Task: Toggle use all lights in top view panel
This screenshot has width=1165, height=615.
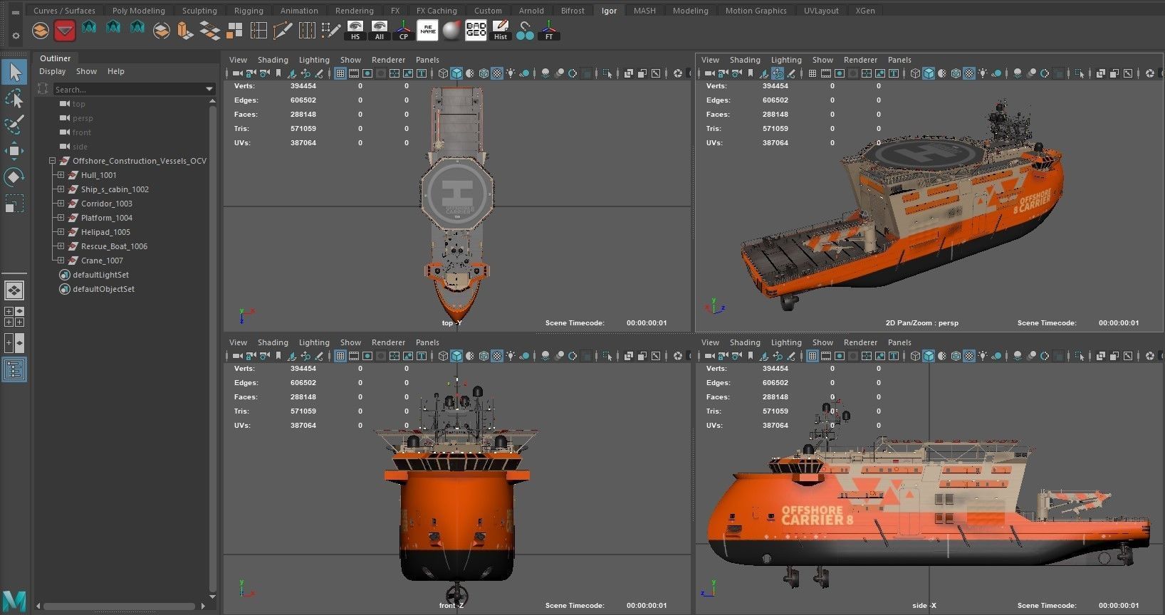Action: pyautogui.click(x=511, y=73)
